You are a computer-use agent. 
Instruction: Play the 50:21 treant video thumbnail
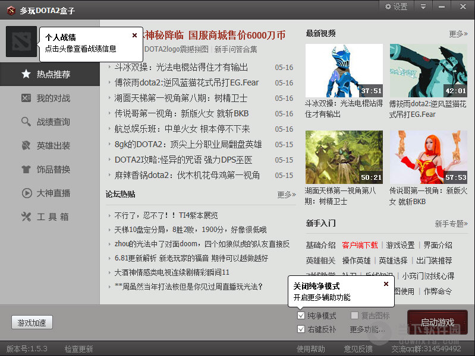344,157
